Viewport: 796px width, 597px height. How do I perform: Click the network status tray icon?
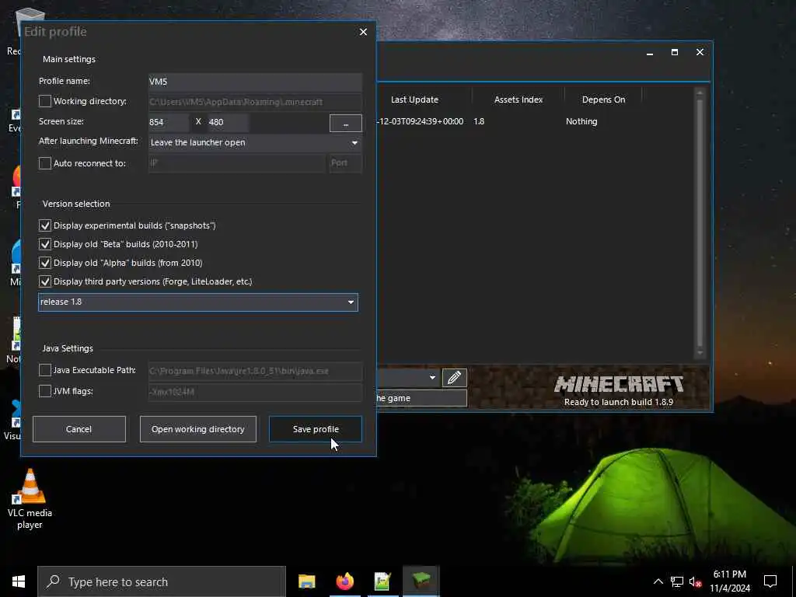(677, 581)
